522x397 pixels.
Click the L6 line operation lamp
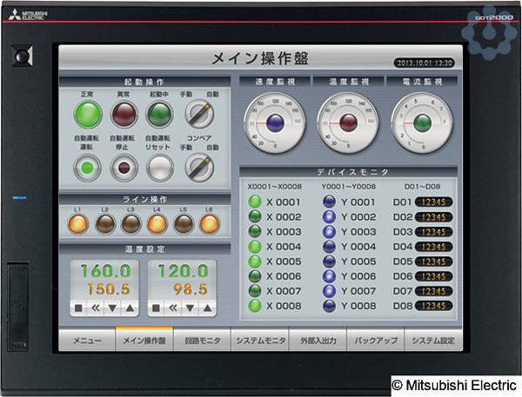[210, 223]
